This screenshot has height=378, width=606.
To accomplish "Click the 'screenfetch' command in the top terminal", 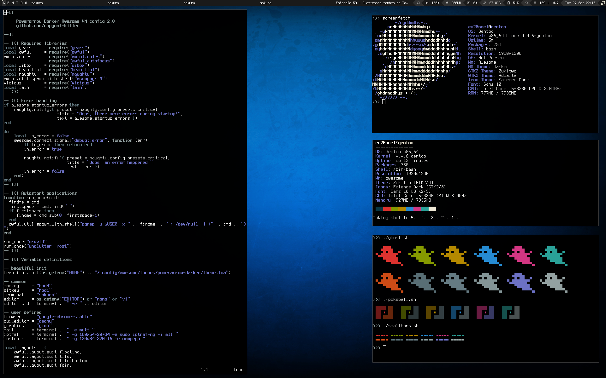I will pyautogui.click(x=396, y=18).
